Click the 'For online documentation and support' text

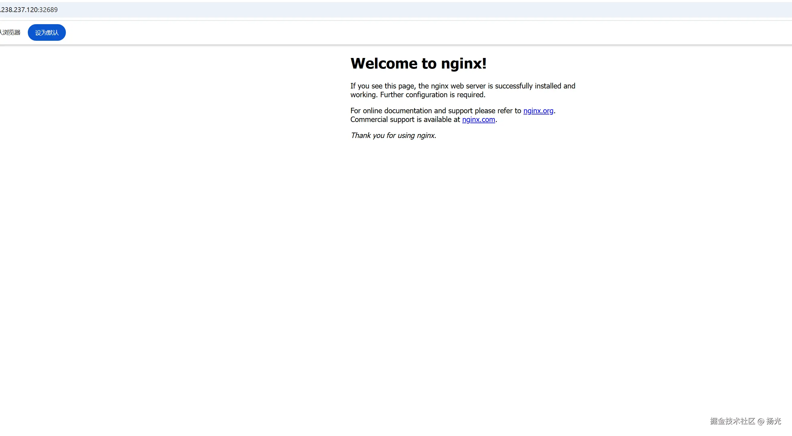tap(411, 111)
